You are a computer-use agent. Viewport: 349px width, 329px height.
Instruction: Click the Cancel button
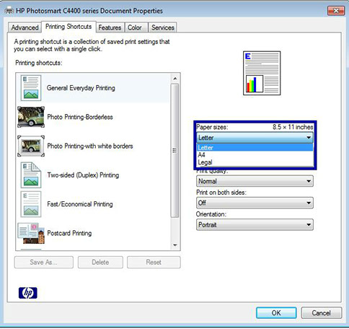(321, 312)
